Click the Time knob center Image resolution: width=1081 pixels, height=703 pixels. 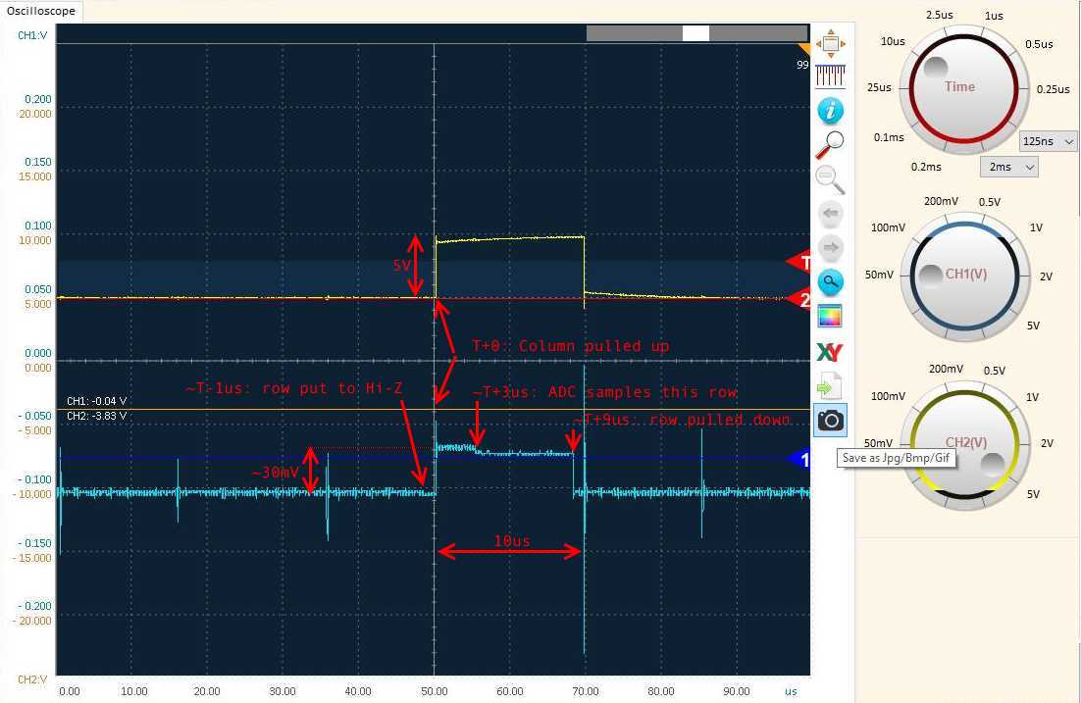[959, 87]
